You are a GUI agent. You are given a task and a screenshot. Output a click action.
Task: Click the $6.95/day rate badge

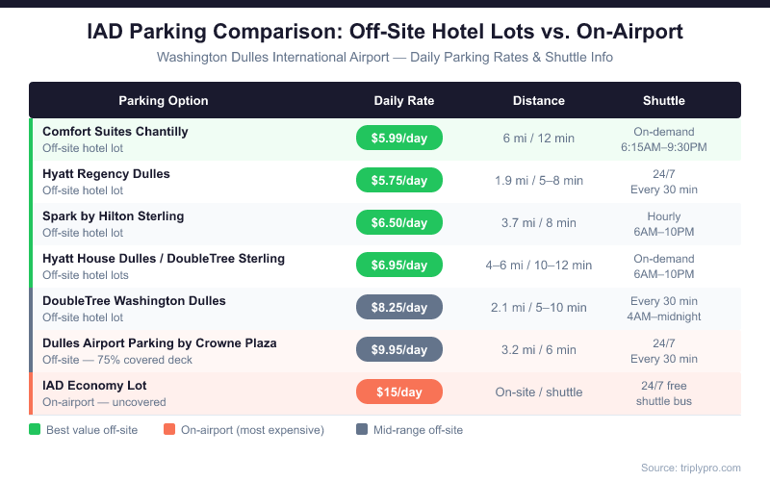pos(399,265)
